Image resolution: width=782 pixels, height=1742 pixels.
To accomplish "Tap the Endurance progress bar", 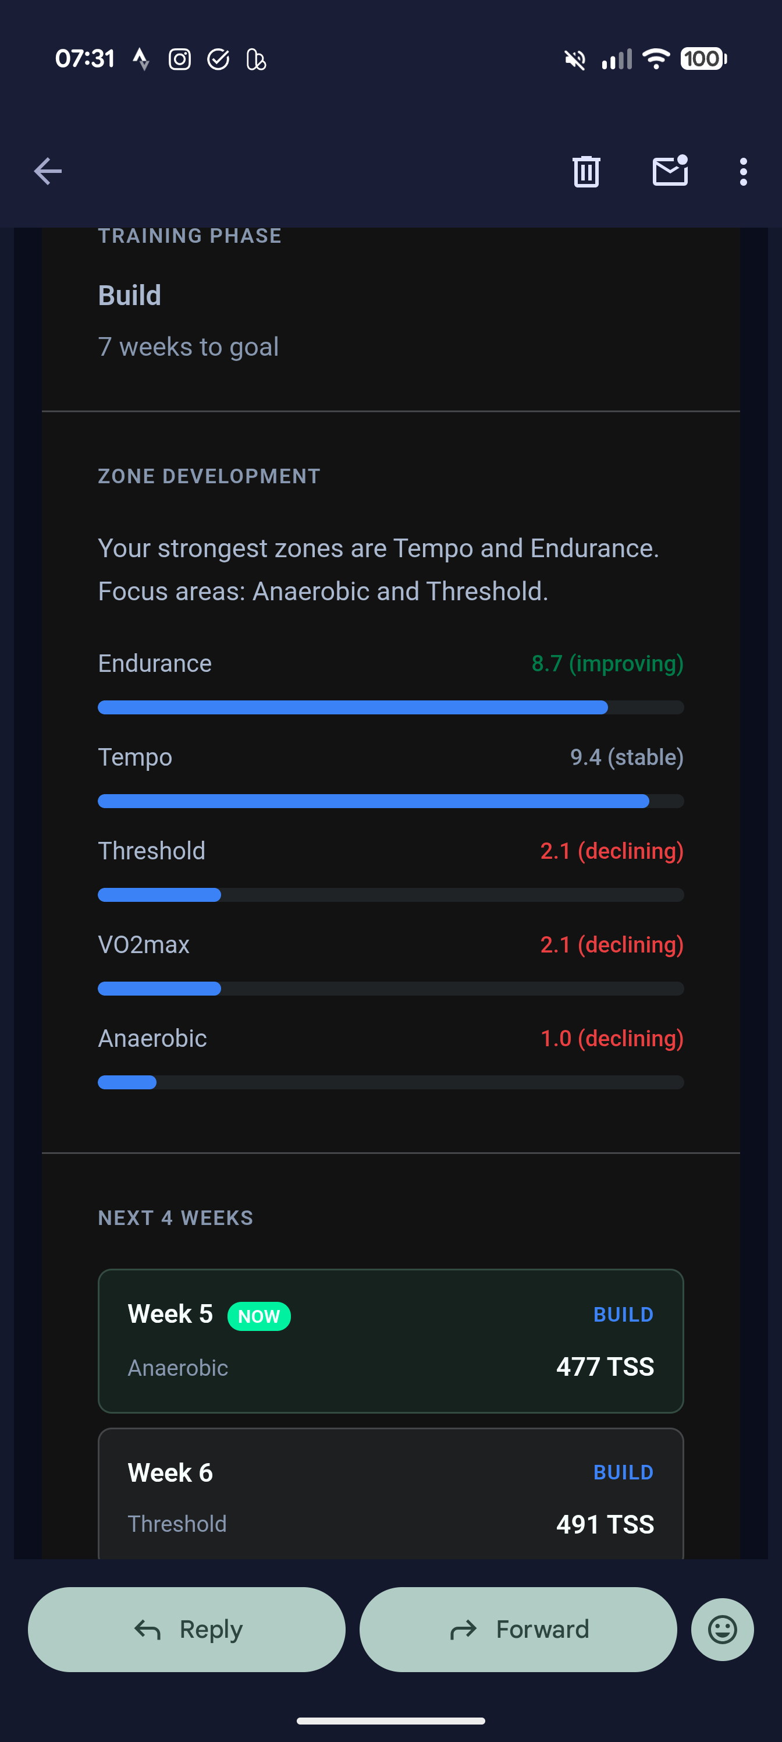I will pyautogui.click(x=390, y=707).
